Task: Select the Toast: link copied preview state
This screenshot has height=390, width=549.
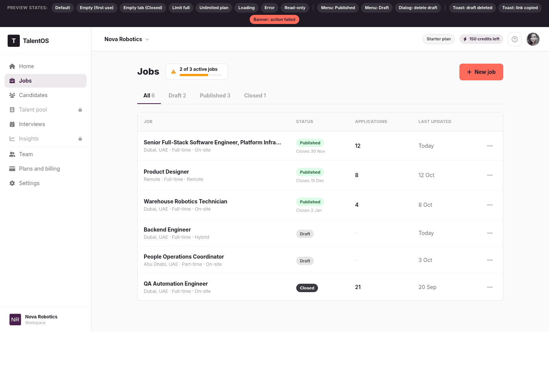Action: coord(520,8)
